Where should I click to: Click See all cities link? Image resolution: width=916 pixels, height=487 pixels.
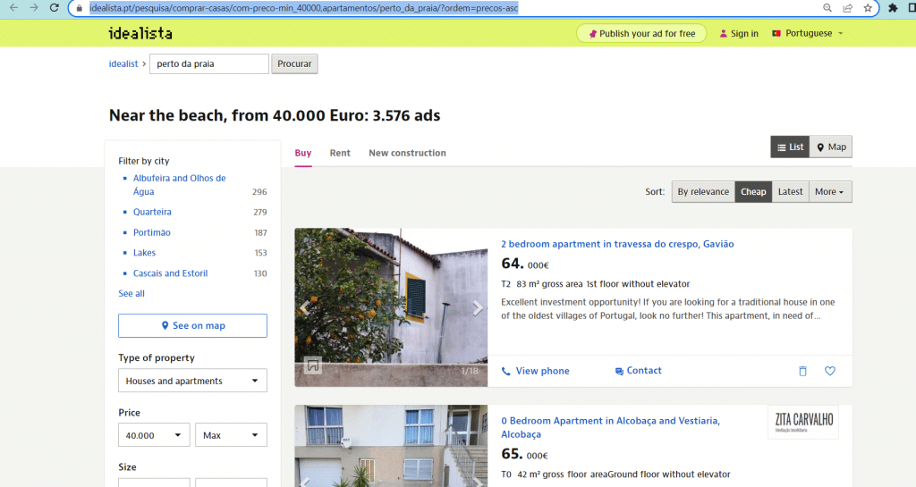click(131, 293)
